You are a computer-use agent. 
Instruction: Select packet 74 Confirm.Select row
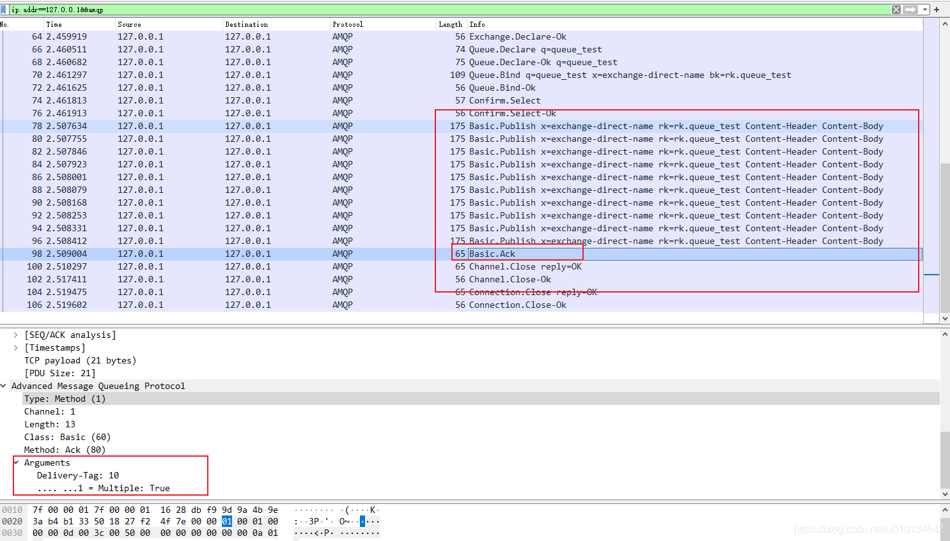(x=462, y=100)
